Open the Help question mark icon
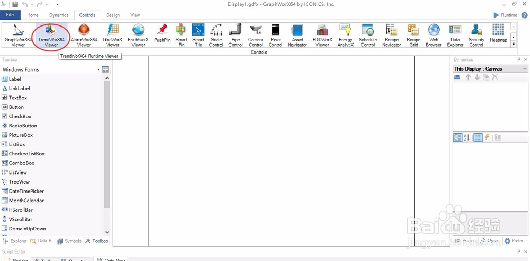 point(524,15)
